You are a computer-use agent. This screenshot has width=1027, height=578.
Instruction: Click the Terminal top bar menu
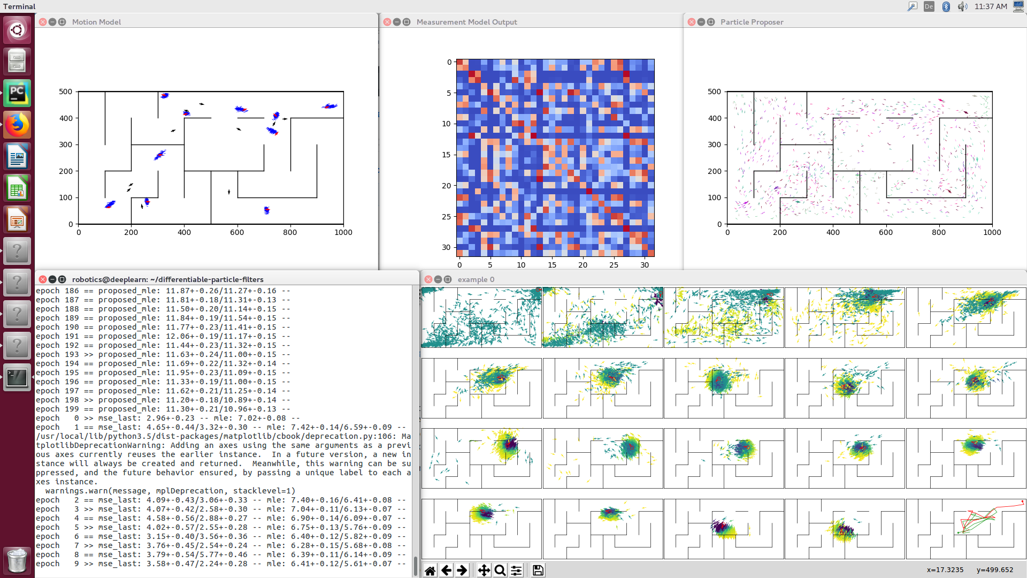pos(19,6)
